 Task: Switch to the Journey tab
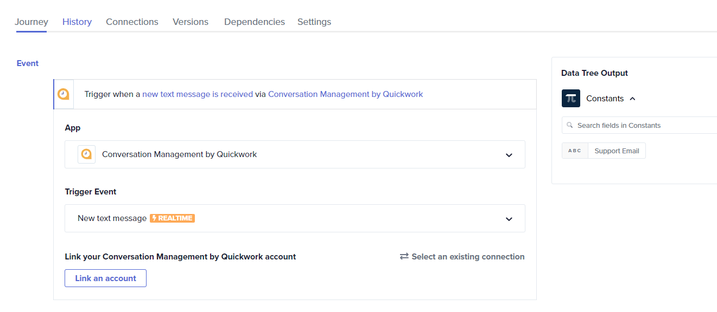pyautogui.click(x=31, y=22)
